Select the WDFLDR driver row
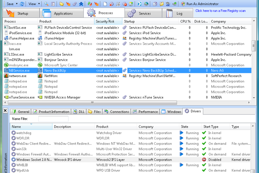Viewport: 259px width, 173px height. tap(131, 138)
